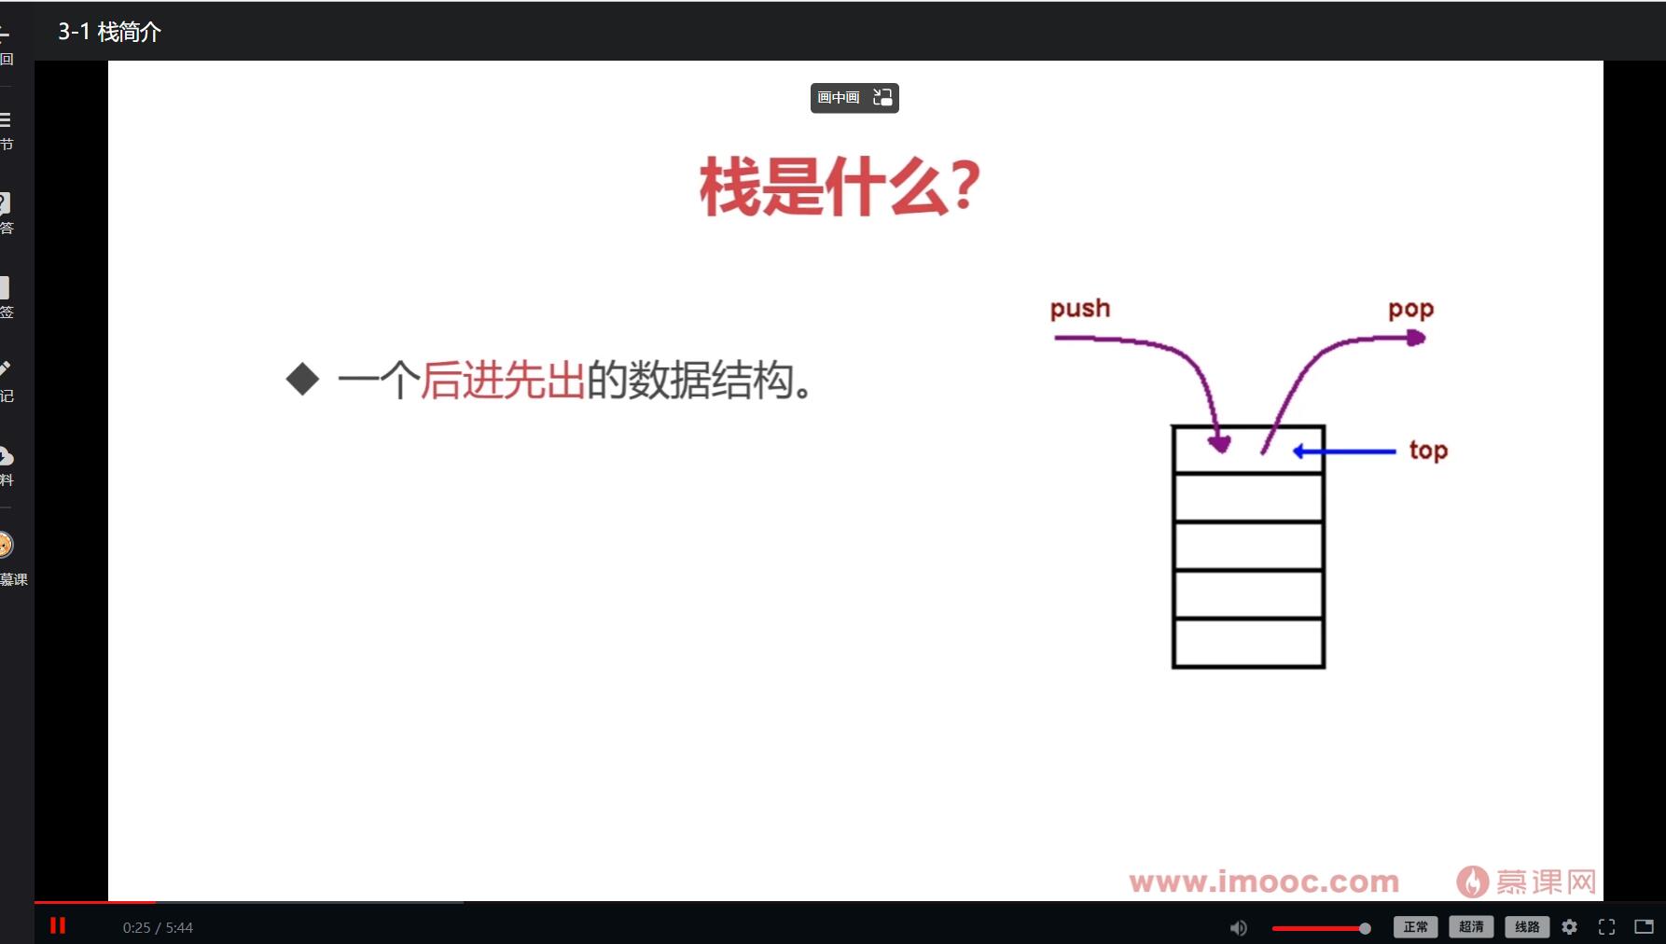Toggle web fullscreen (theater mode)
Viewport: 1666px width, 944px height.
tap(1645, 926)
